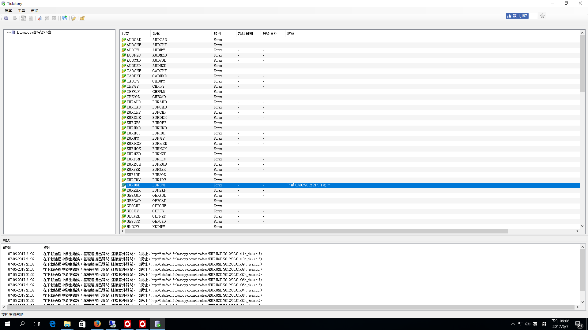This screenshot has width=588, height=330.
Task: Open the settings gear in the toolbar
Action: [6, 18]
